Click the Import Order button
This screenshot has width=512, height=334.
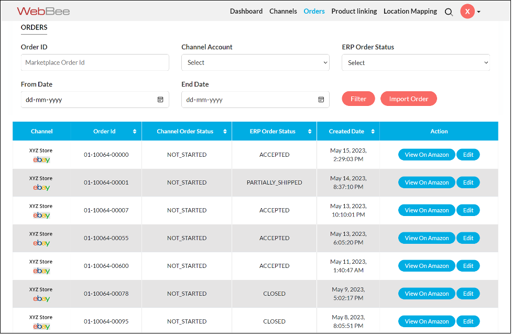[x=408, y=99]
